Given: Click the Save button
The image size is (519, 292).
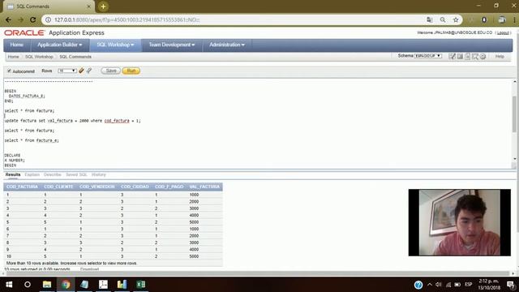Looking at the screenshot, I should (111, 71).
